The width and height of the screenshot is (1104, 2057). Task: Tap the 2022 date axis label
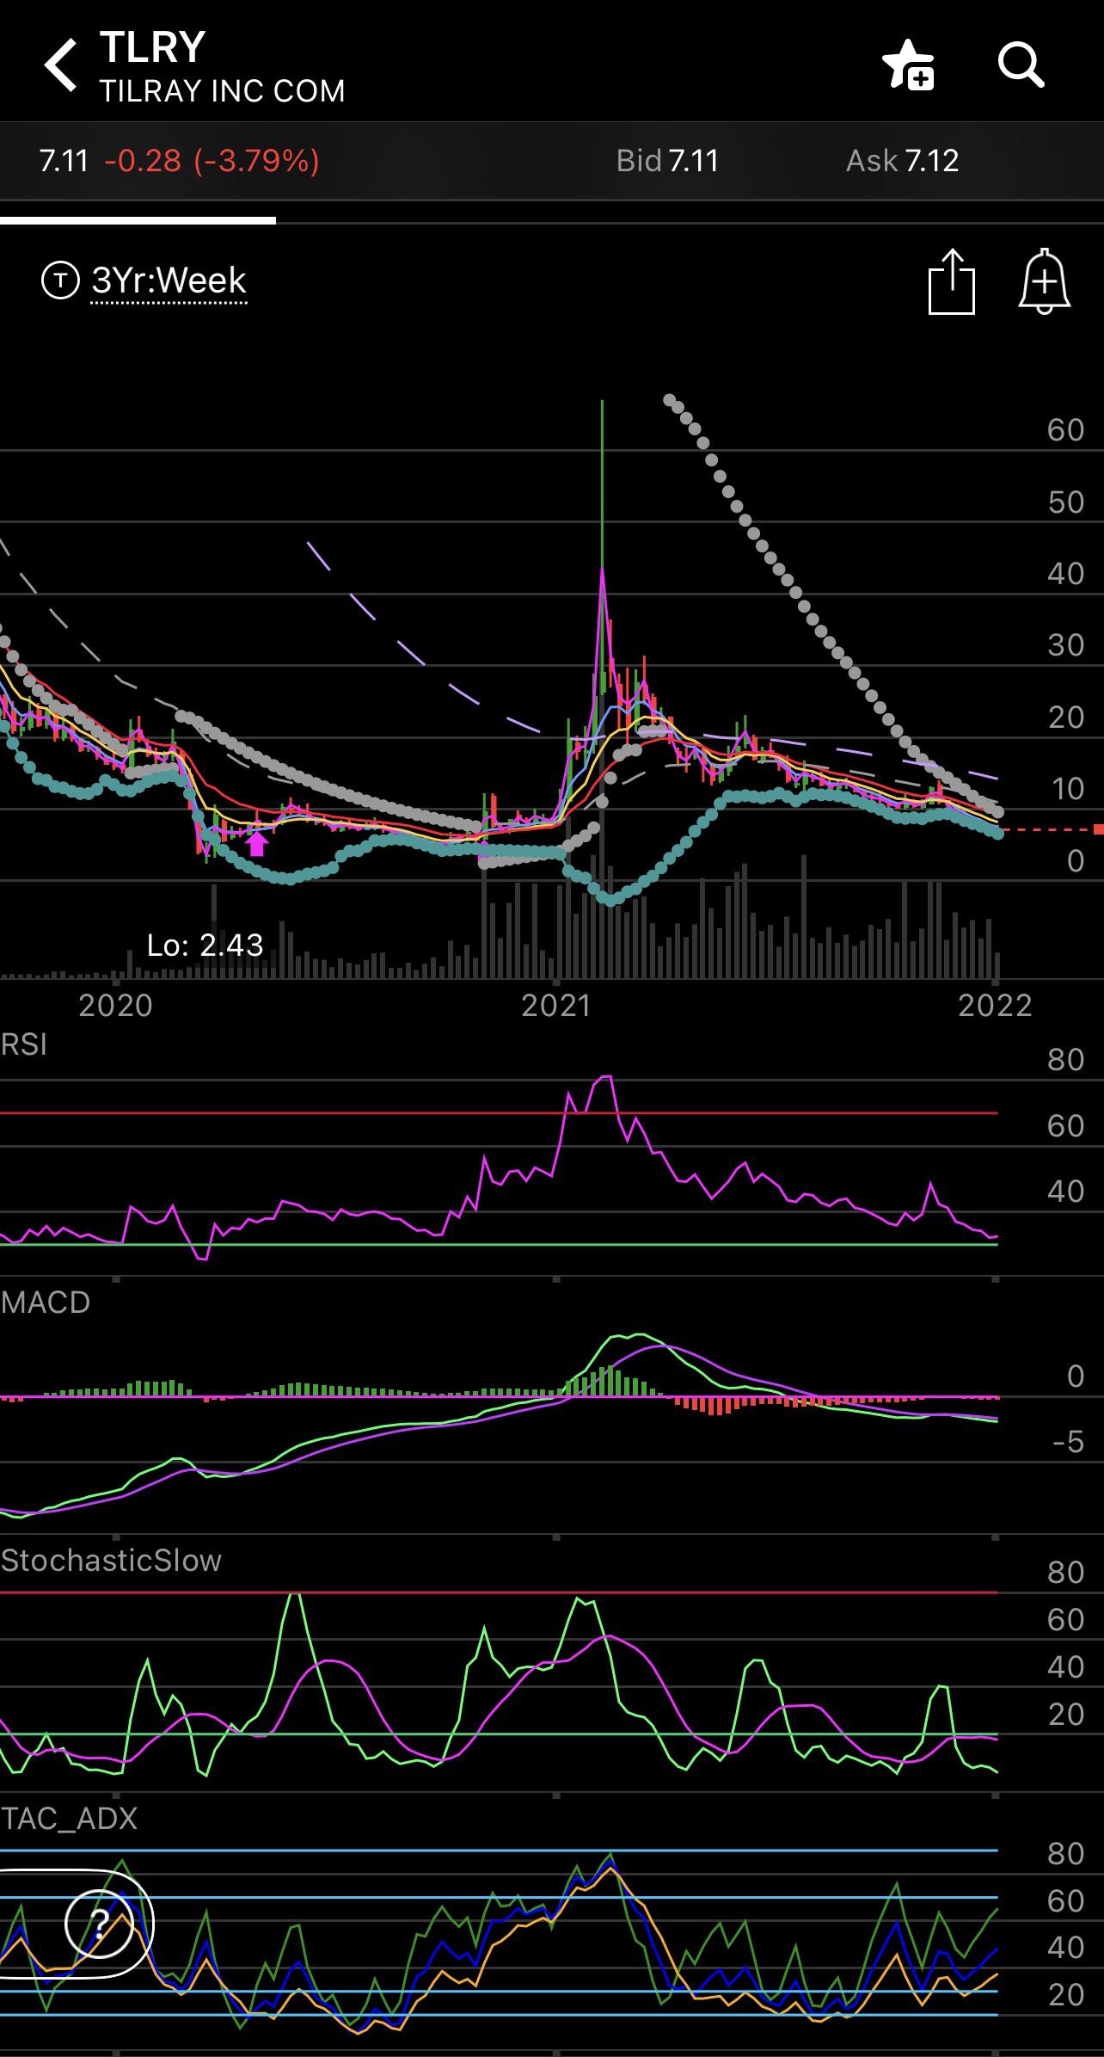point(995,1006)
